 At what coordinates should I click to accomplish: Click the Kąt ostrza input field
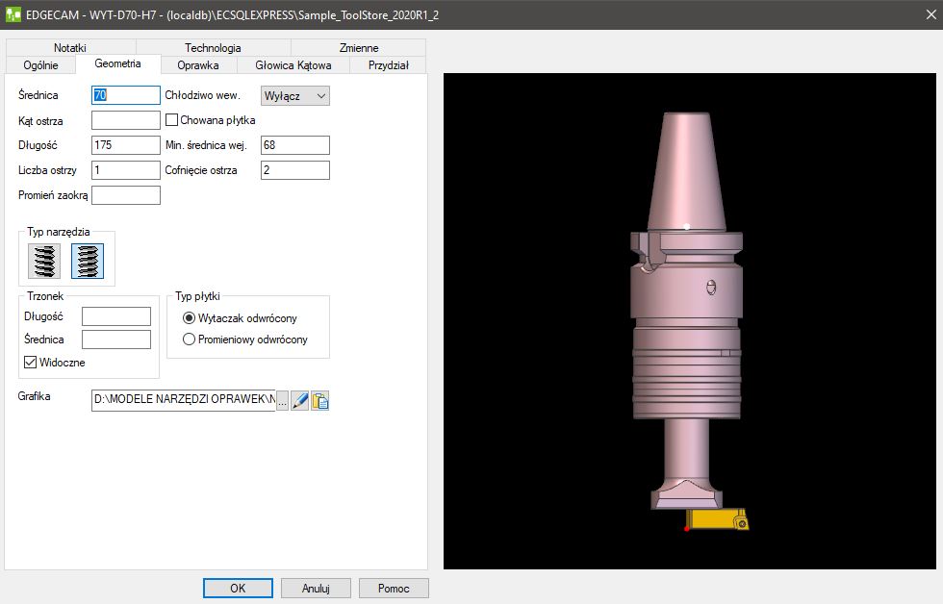tap(126, 120)
